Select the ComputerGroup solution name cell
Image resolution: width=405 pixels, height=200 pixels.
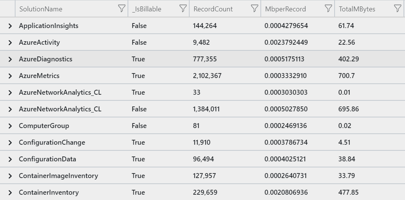coord(44,126)
